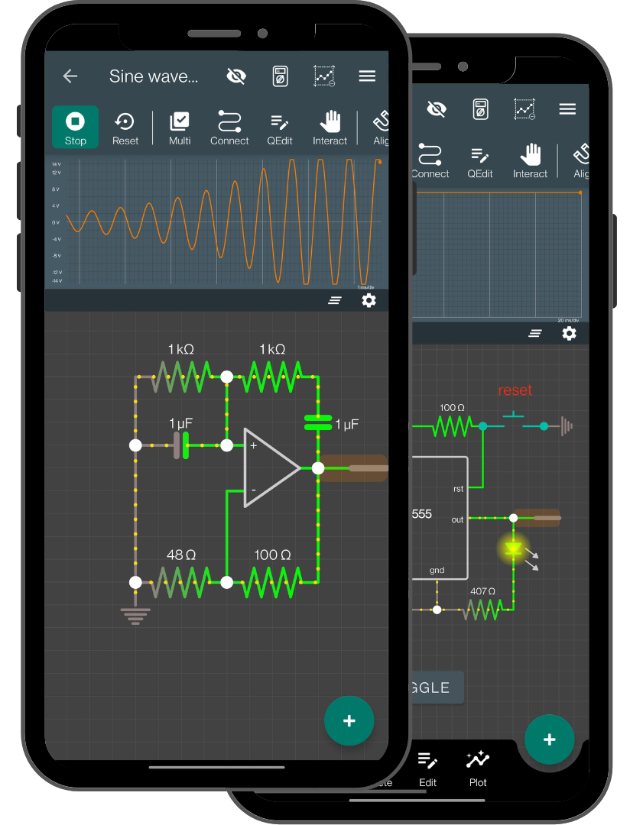The width and height of the screenshot is (630, 825).
Task: Tap the back arrow beside Sine wave title
Action: 70,76
